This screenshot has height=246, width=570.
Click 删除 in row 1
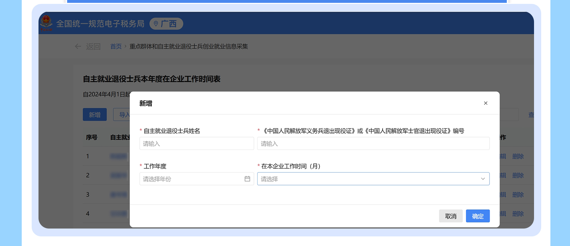pos(518,156)
